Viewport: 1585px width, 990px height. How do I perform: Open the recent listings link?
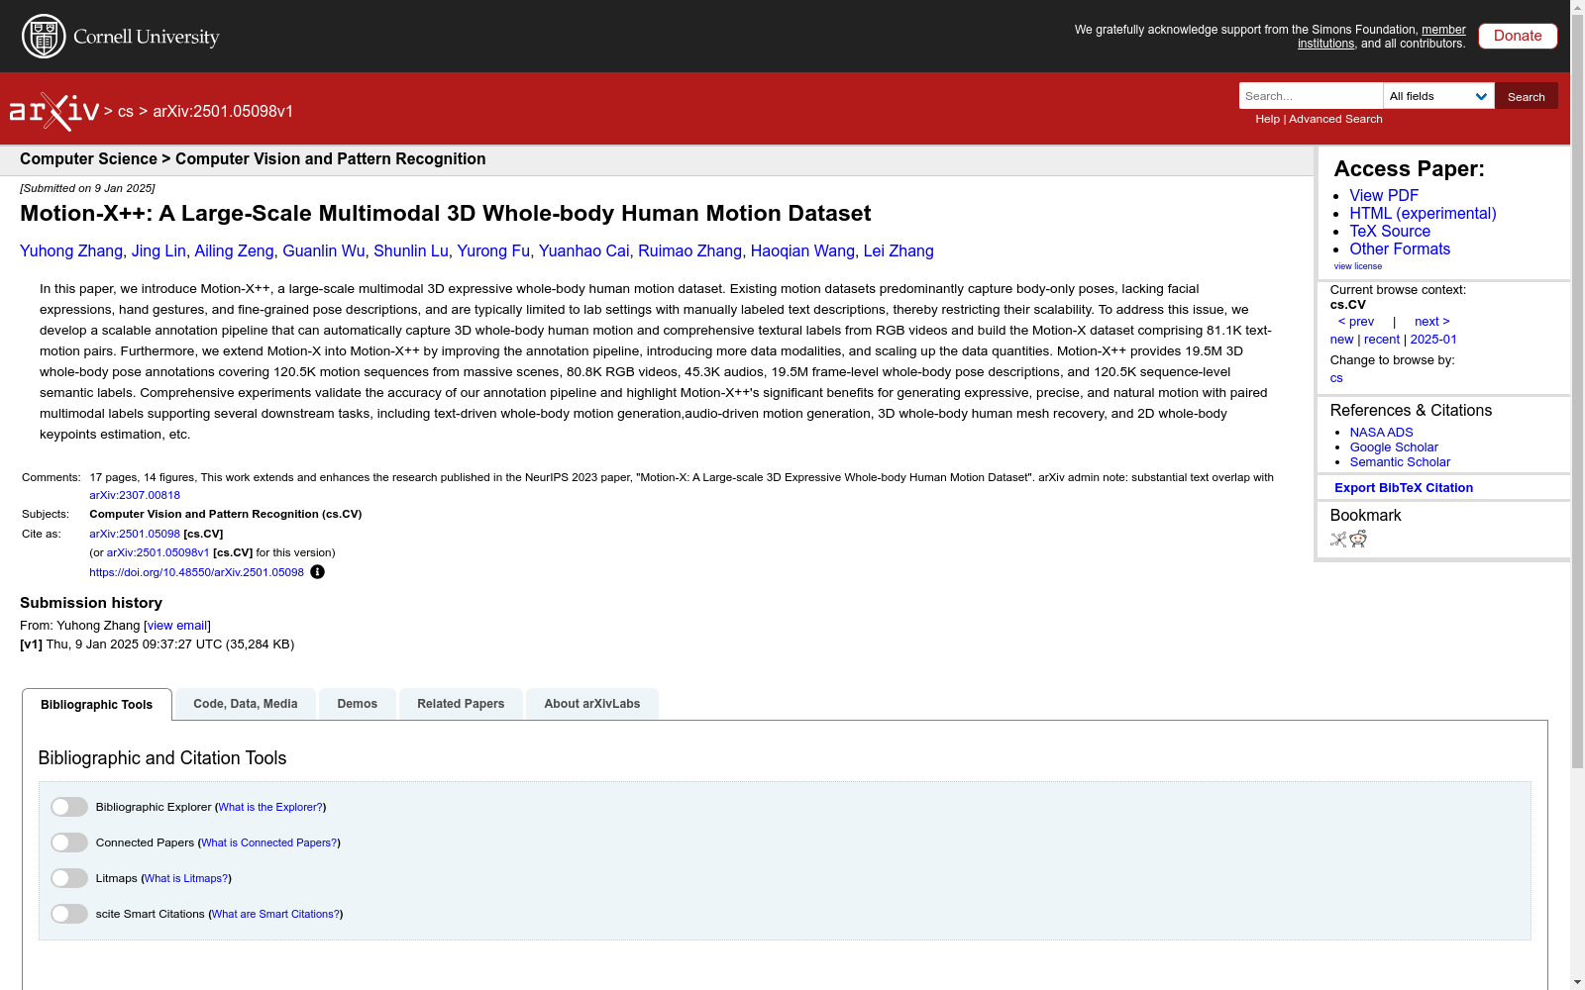pyautogui.click(x=1382, y=340)
